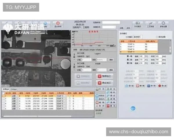The image size is (174, 139).
Task: Click the red Pause Processing (暂停加工) icon
Action: 99,76
